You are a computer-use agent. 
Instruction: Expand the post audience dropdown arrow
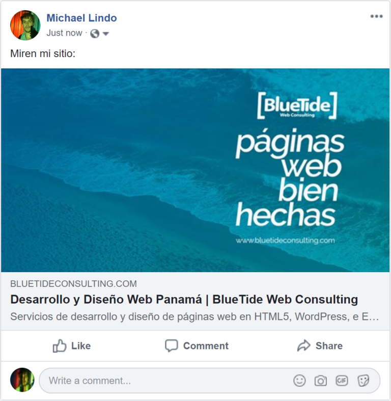(x=105, y=34)
